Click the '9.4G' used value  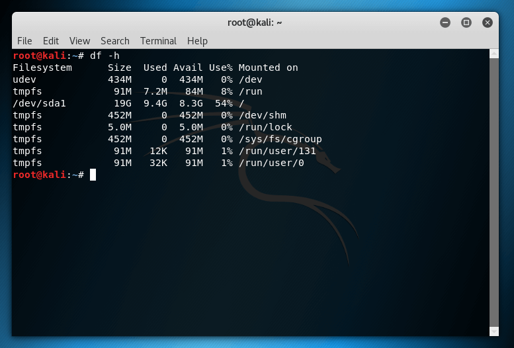point(155,104)
